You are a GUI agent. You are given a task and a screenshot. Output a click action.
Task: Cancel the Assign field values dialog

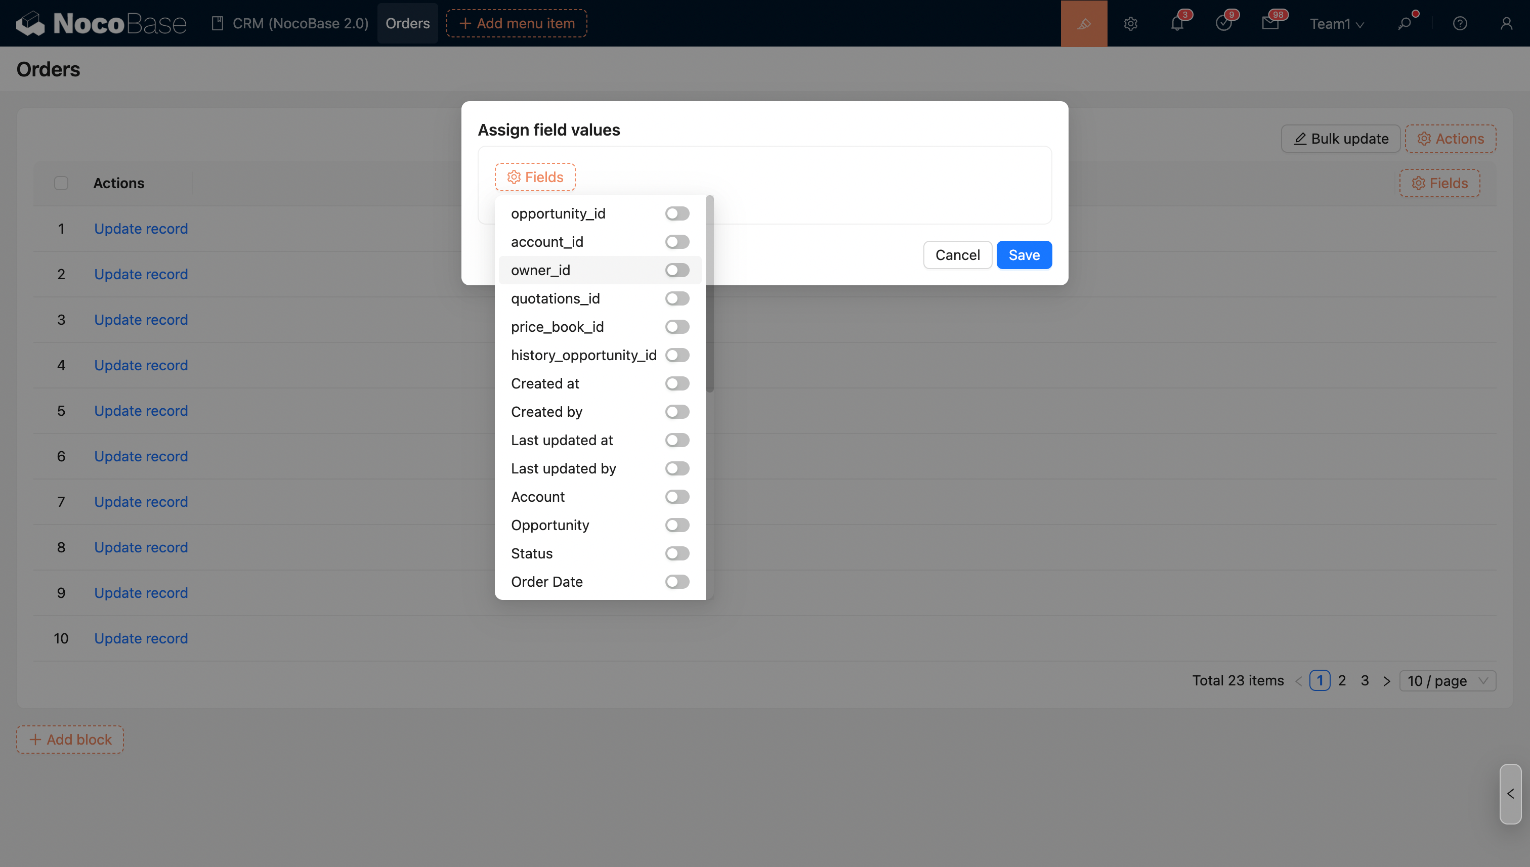(x=957, y=255)
